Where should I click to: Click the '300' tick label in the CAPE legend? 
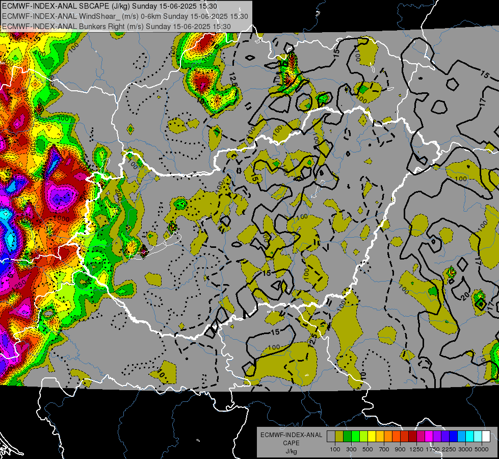point(351,449)
